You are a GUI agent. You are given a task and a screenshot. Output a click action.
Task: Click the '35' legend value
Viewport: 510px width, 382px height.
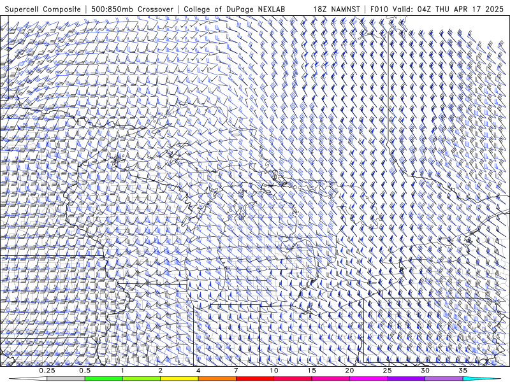[463, 371]
